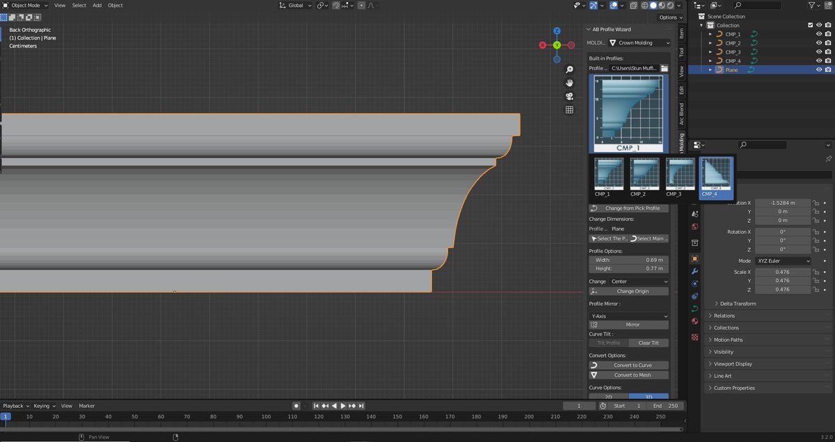Open the World properties tab
Image resolution: width=835 pixels, height=442 pixels.
coord(694,227)
